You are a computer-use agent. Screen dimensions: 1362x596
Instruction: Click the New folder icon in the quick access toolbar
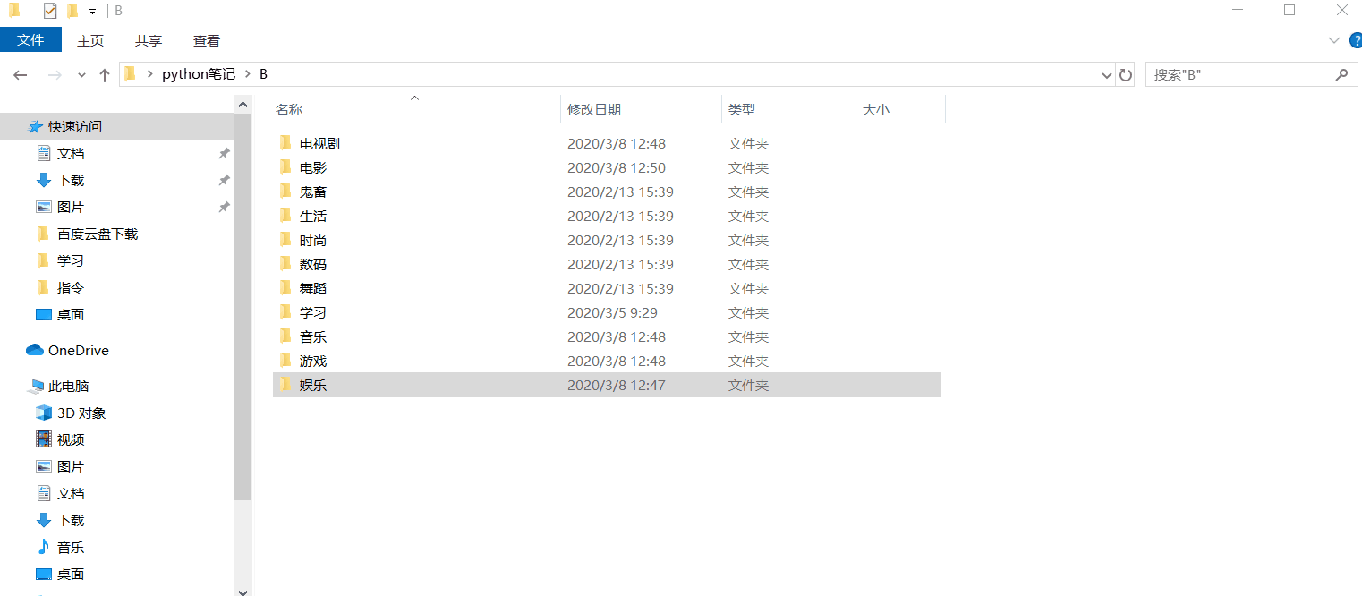coord(72,11)
